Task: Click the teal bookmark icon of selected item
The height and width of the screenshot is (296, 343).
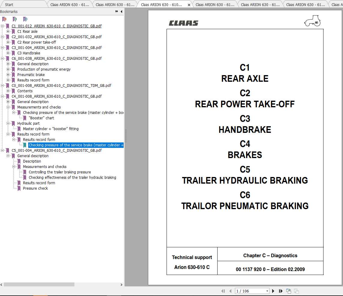Action: tap(25, 145)
